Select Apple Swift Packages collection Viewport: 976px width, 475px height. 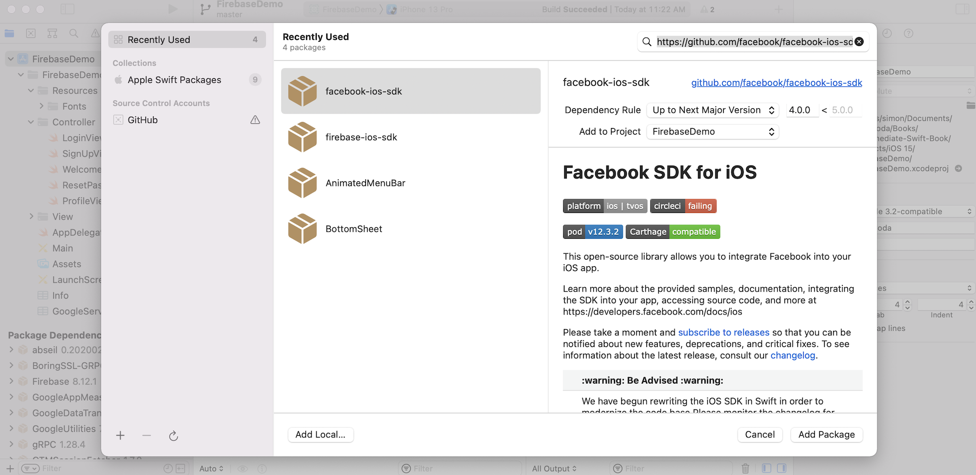(x=174, y=80)
